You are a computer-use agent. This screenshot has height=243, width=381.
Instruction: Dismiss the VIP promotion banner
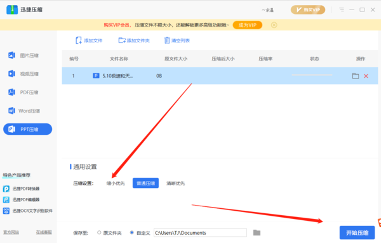coord(274,25)
